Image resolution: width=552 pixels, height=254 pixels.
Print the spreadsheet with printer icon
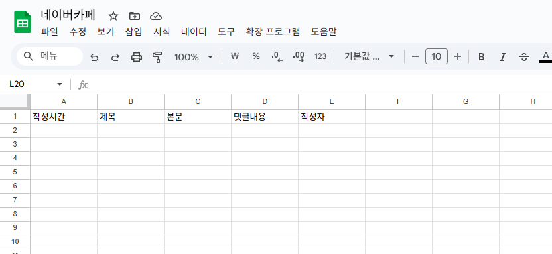(137, 56)
